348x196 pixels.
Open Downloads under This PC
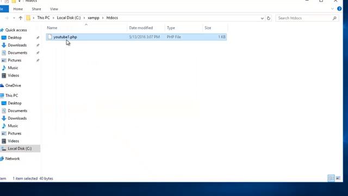point(17,118)
